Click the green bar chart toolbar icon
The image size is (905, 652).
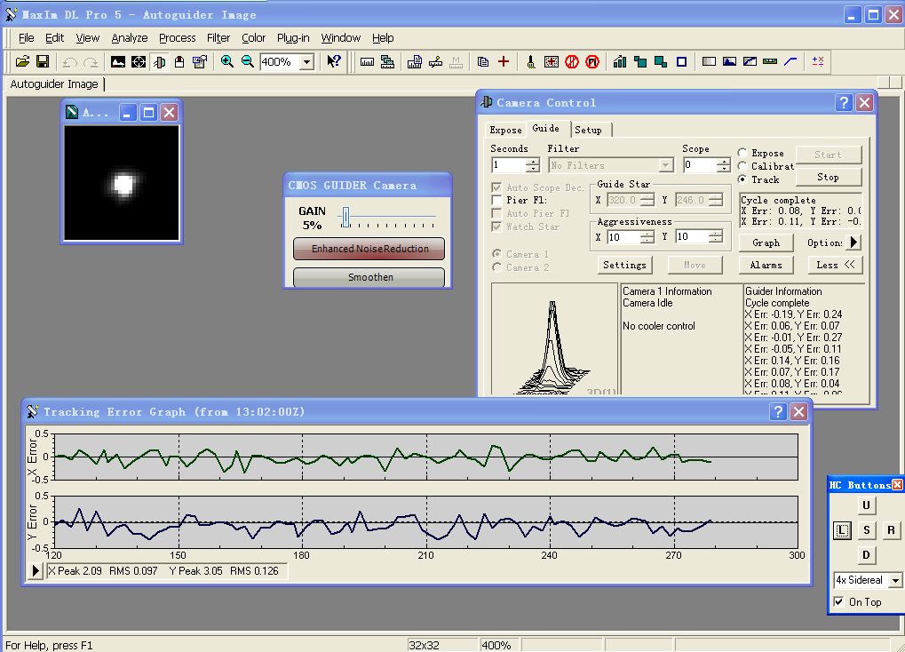(620, 61)
